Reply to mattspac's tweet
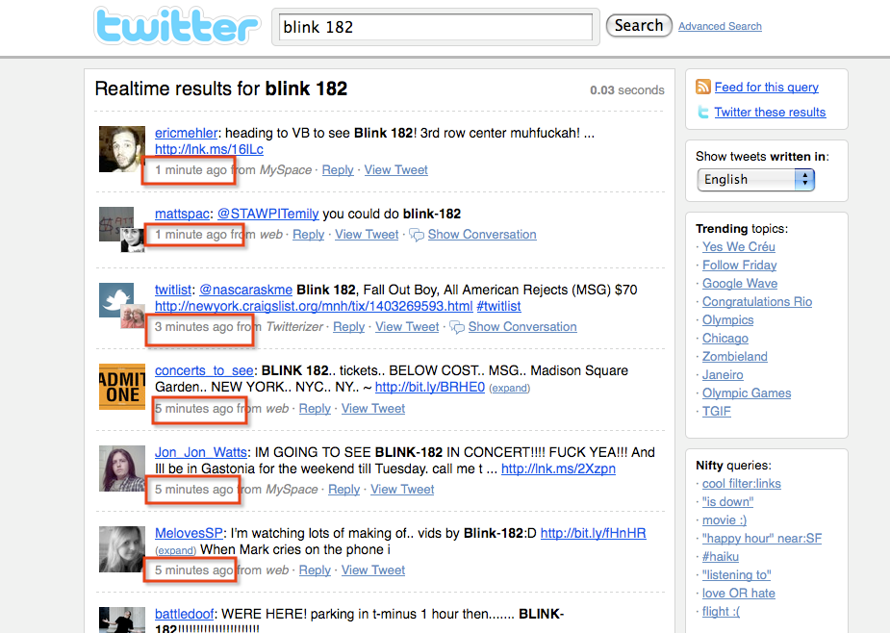Image resolution: width=890 pixels, height=633 pixels. click(308, 235)
